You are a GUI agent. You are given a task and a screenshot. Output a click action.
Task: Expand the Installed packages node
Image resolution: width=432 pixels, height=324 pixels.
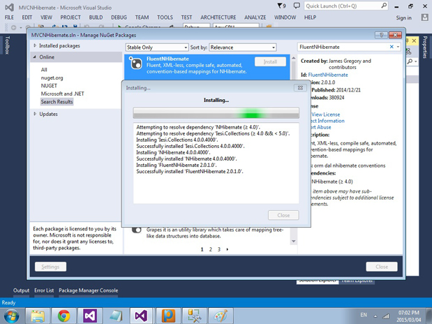coord(35,46)
